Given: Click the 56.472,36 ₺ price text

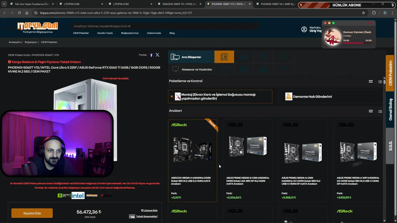Looking at the screenshot, I should 89,212.
